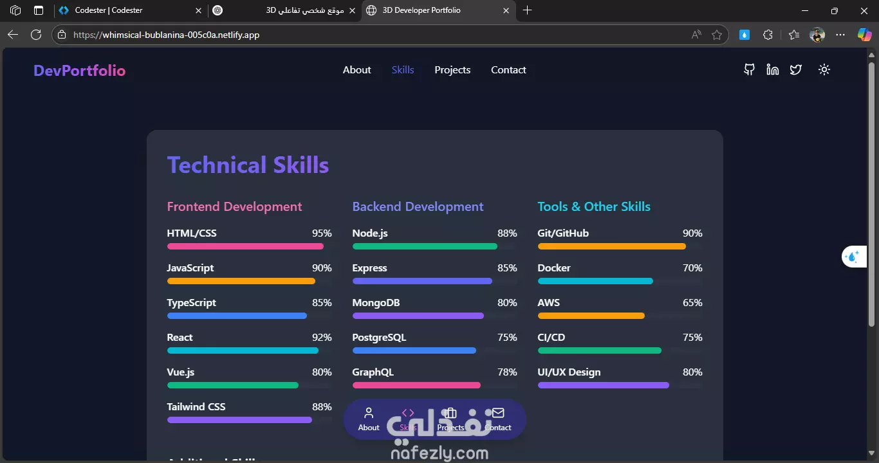Click the GraphQL skill label
The height and width of the screenshot is (463, 879).
coord(373,372)
